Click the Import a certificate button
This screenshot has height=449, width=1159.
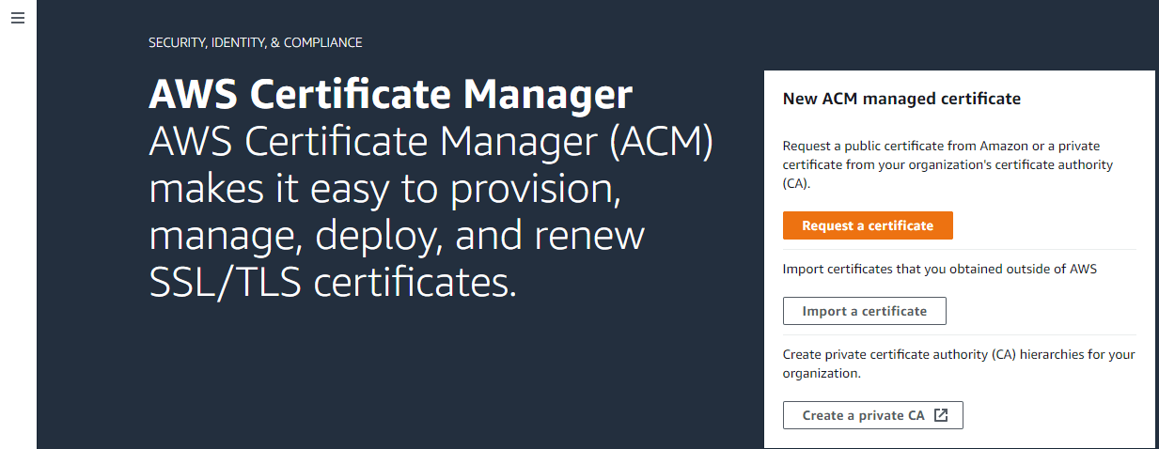[x=864, y=311]
